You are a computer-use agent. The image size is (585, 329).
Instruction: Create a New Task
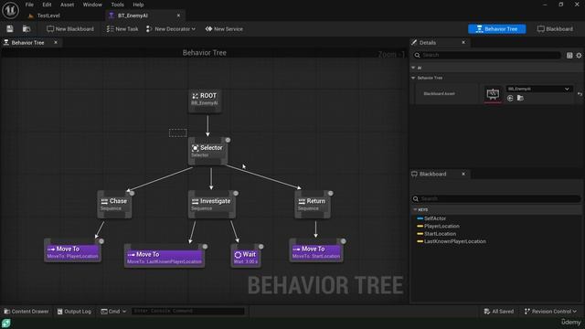[122, 28]
